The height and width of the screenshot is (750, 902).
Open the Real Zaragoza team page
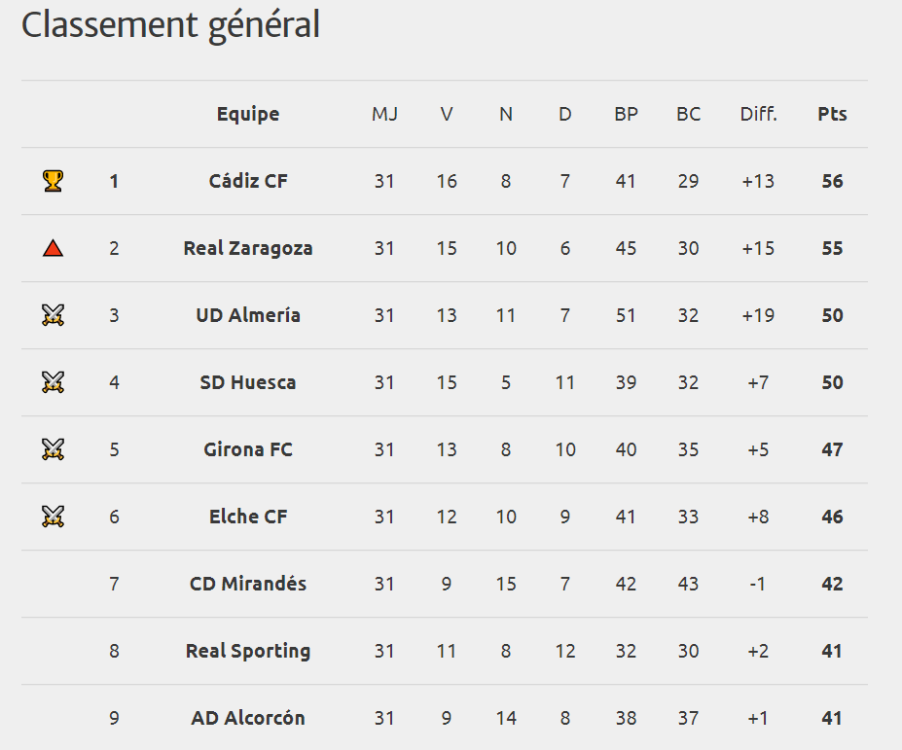click(248, 248)
